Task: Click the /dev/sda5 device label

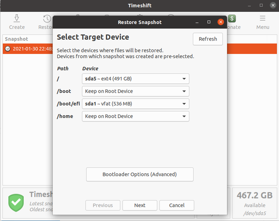Action: [x=254, y=213]
